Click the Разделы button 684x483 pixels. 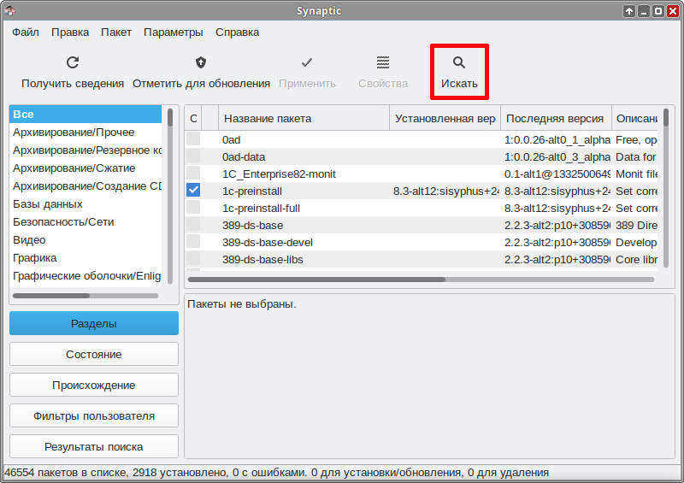pyautogui.click(x=94, y=323)
